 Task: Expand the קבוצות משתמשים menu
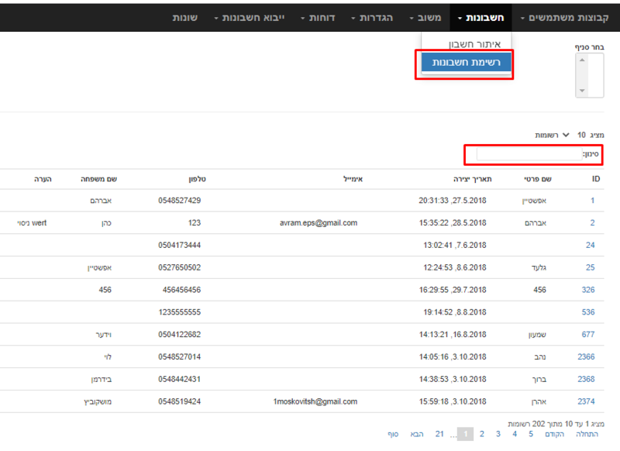pyautogui.click(x=565, y=18)
